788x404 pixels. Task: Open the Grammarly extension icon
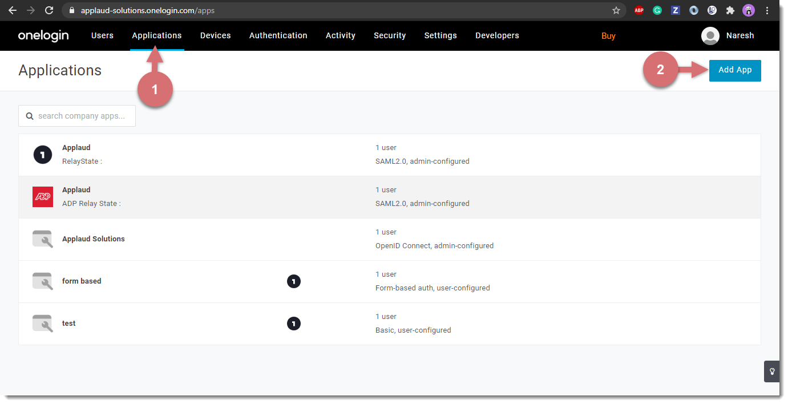657,10
